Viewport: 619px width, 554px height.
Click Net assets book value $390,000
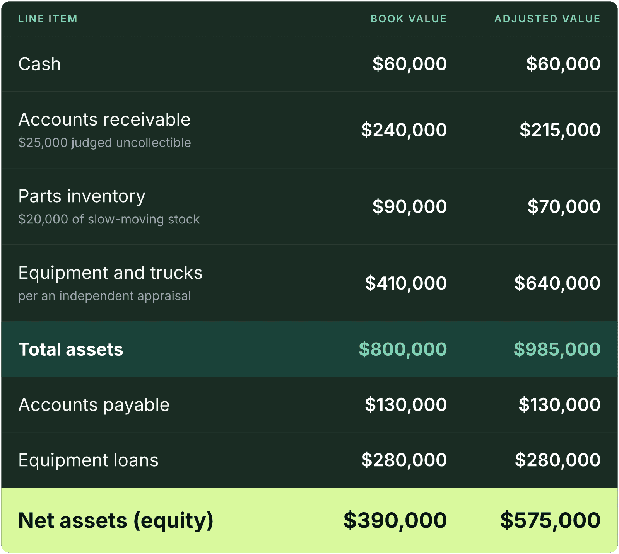click(395, 520)
